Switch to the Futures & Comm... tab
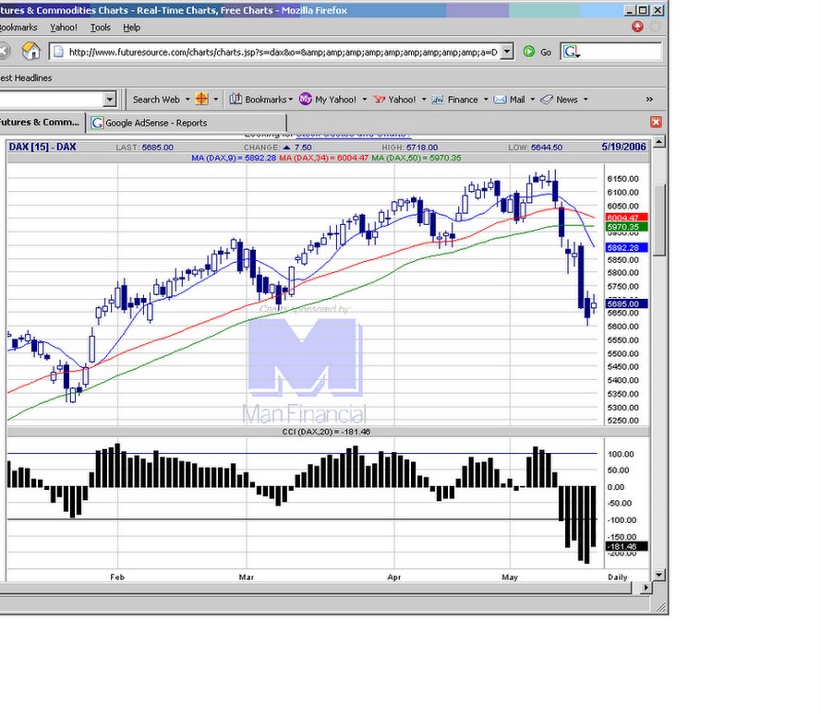 click(x=42, y=123)
